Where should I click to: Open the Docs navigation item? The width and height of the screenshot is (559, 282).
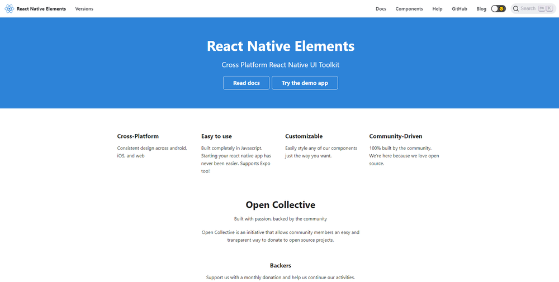(x=381, y=9)
